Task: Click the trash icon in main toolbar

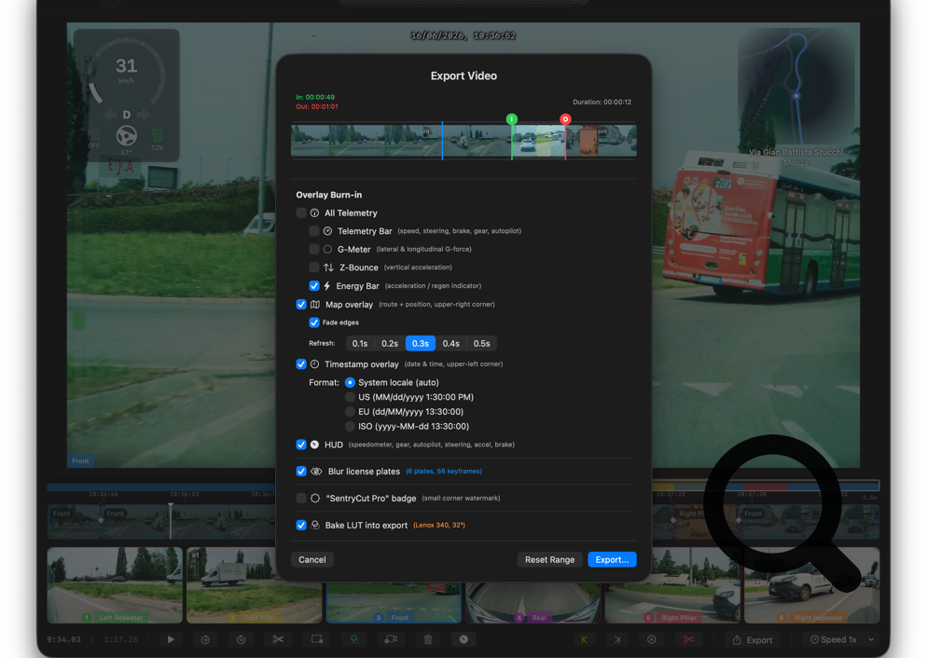Action: pos(428,639)
